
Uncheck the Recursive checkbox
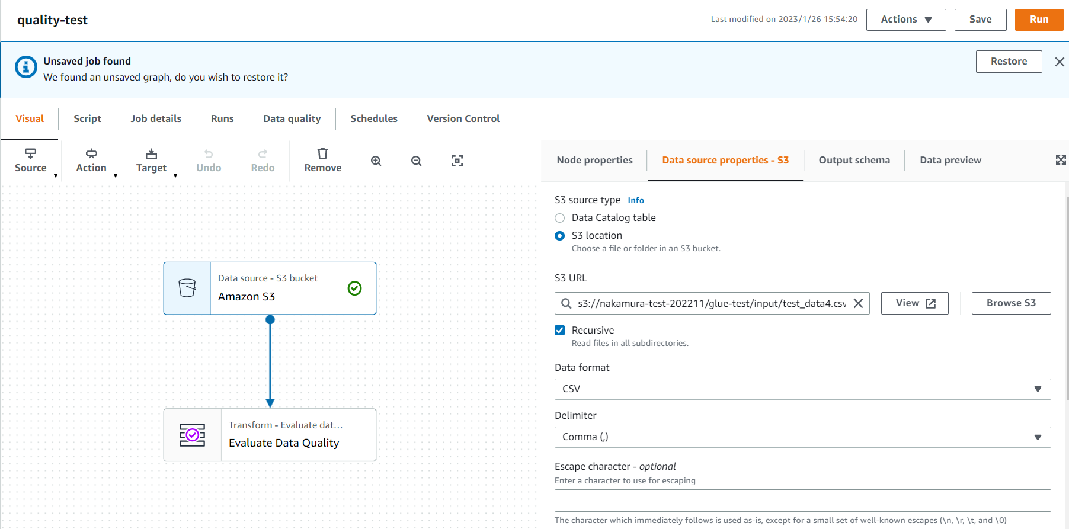[559, 331]
